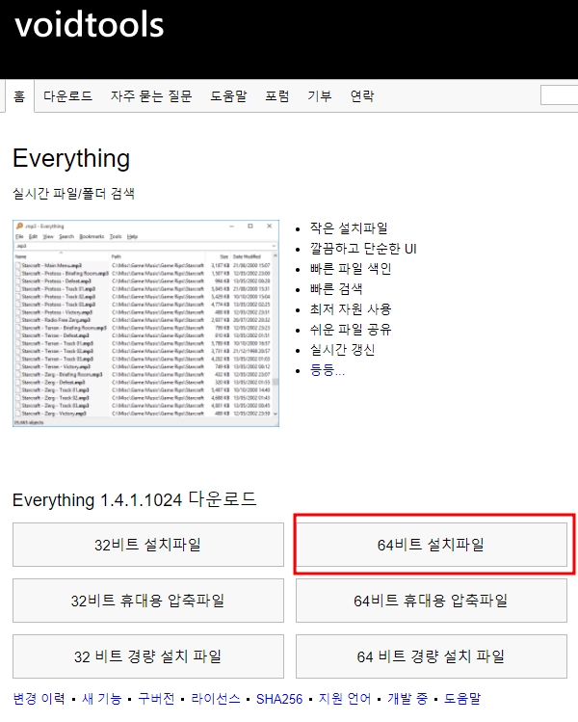Select the 빠른 검색 bullet text

(336, 289)
